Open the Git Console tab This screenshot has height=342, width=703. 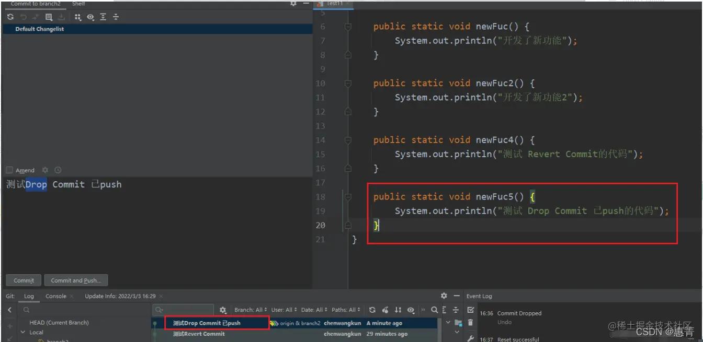pos(55,296)
